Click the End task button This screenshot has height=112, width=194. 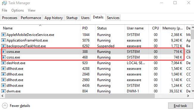(180, 106)
